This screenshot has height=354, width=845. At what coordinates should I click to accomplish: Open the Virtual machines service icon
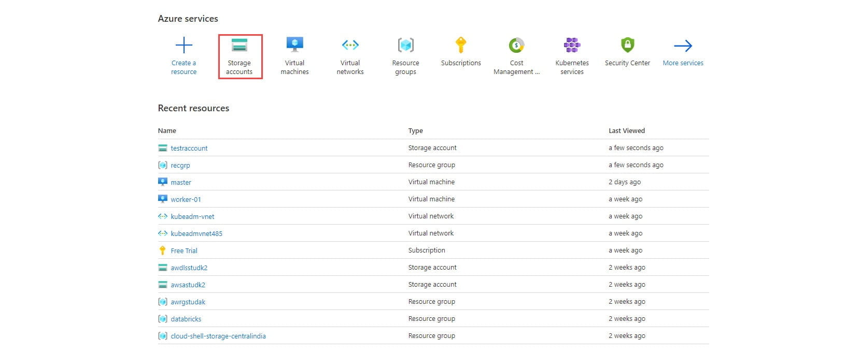click(294, 45)
